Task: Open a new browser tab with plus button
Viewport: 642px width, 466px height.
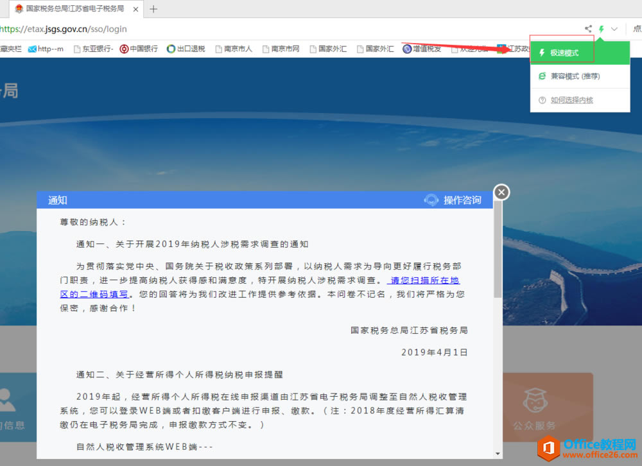Action: pyautogui.click(x=153, y=9)
